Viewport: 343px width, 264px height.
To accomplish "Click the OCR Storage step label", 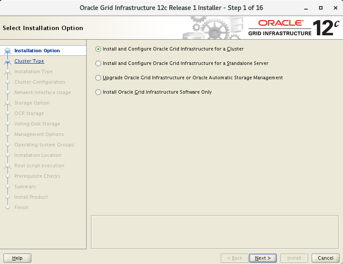I will [x=29, y=113].
